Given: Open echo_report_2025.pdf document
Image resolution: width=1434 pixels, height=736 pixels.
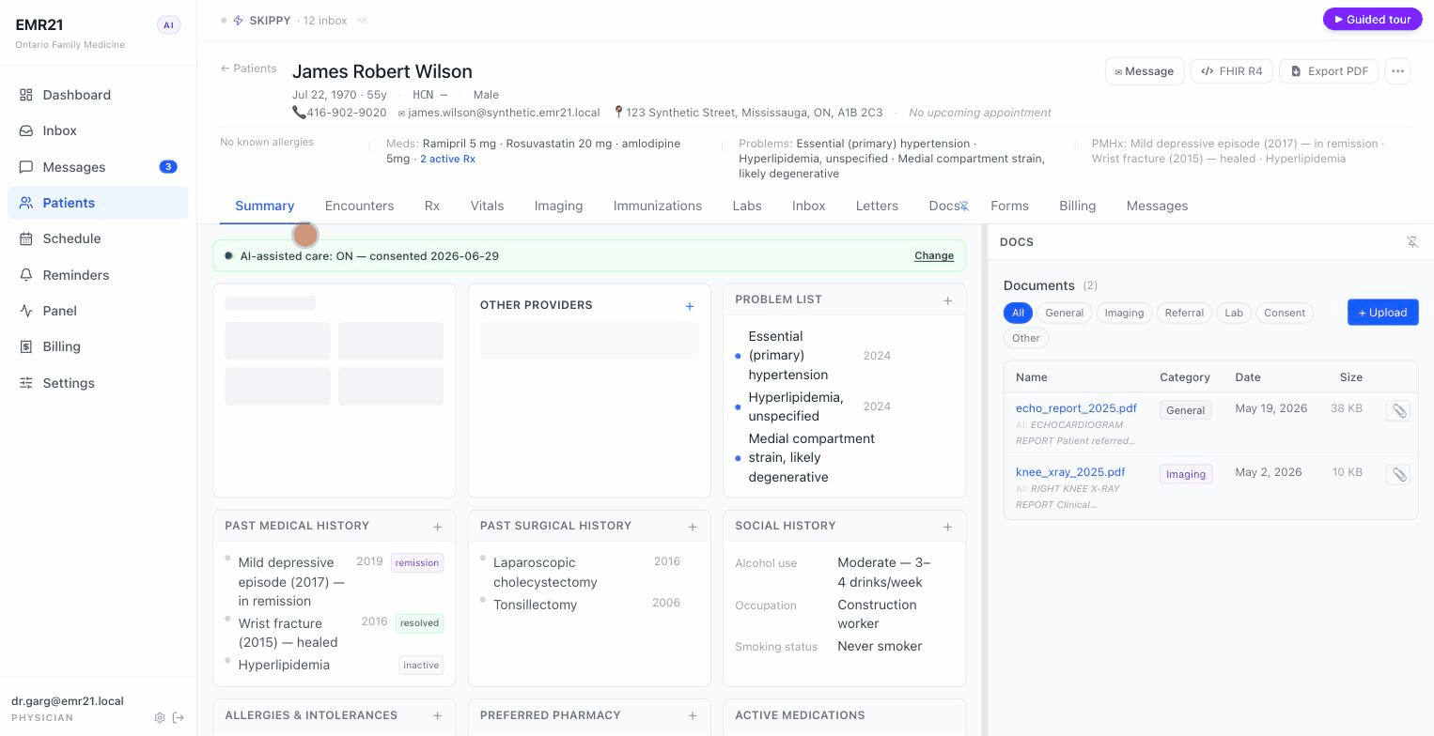Looking at the screenshot, I should pyautogui.click(x=1076, y=408).
